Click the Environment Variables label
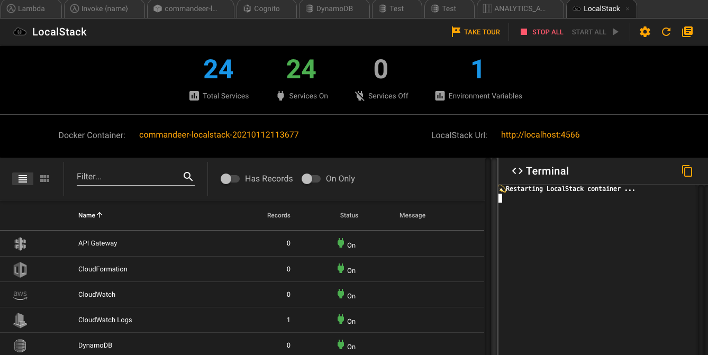The height and width of the screenshot is (355, 708). (x=485, y=96)
